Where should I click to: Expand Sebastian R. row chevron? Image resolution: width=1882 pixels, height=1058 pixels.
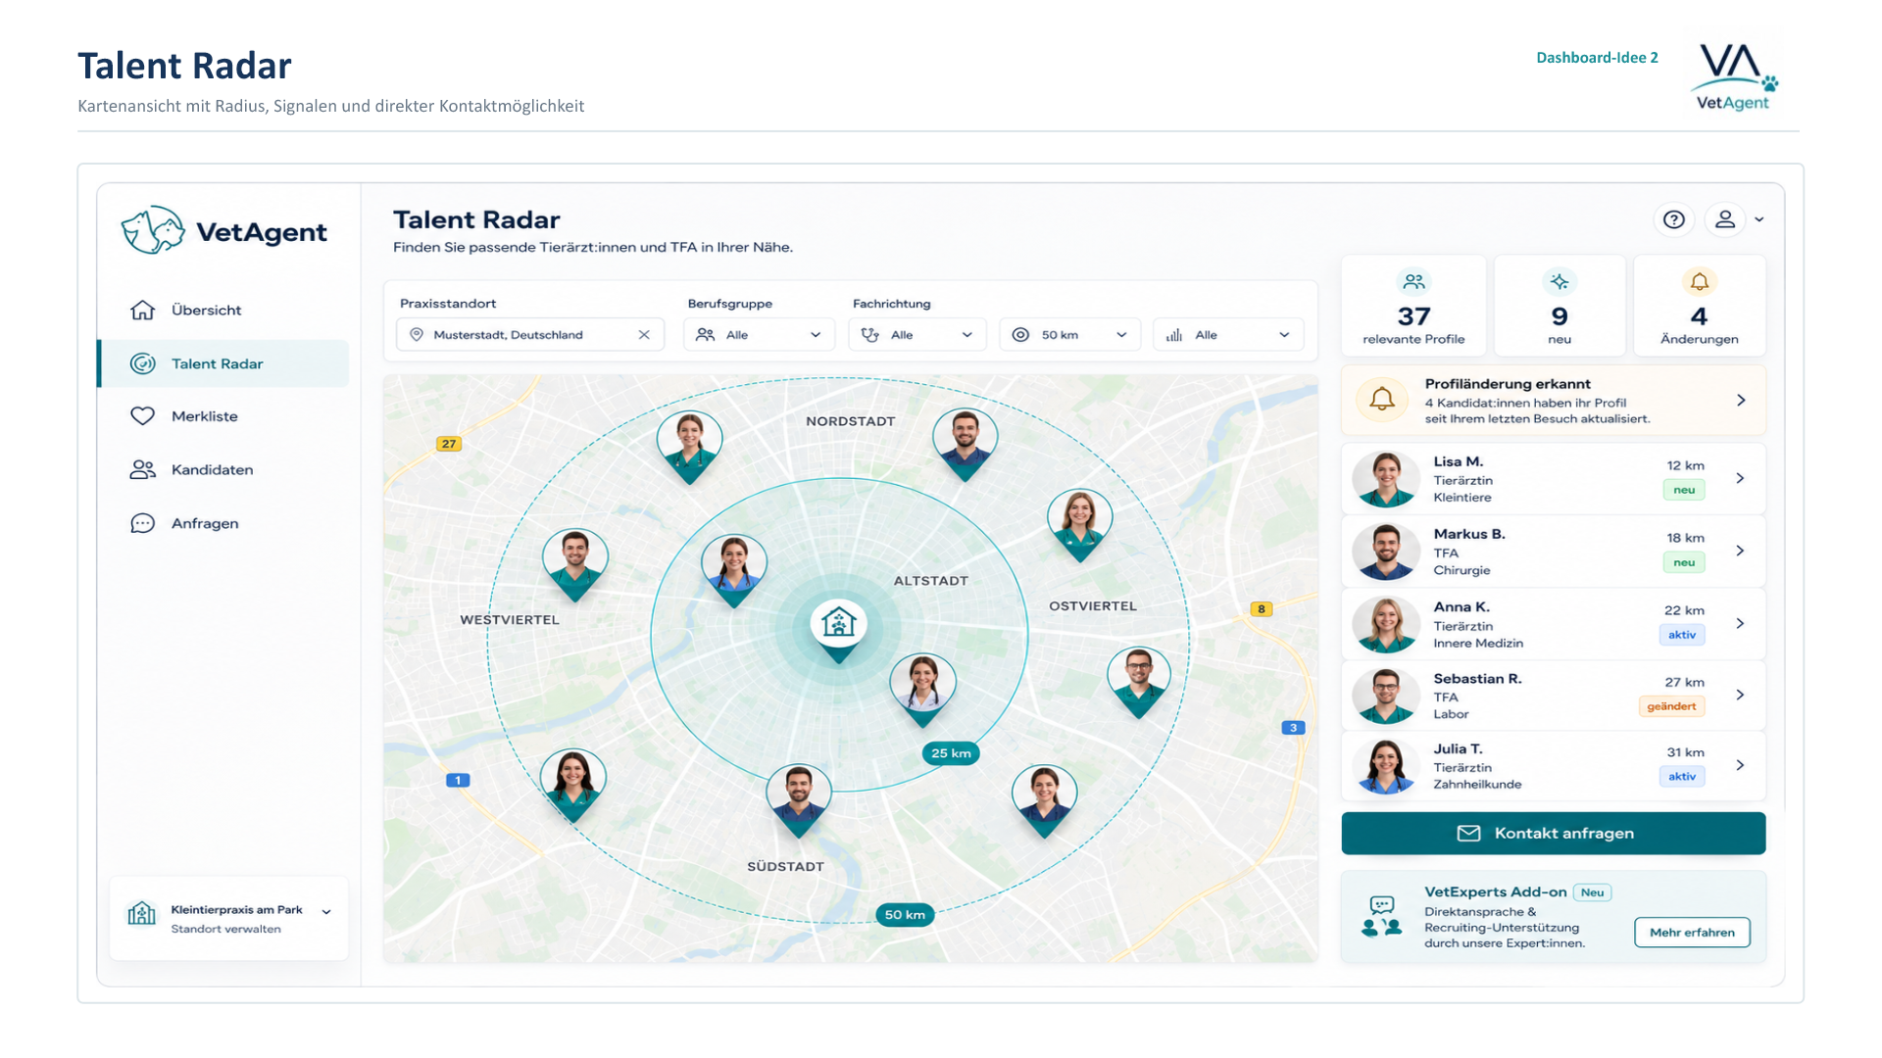pos(1740,695)
